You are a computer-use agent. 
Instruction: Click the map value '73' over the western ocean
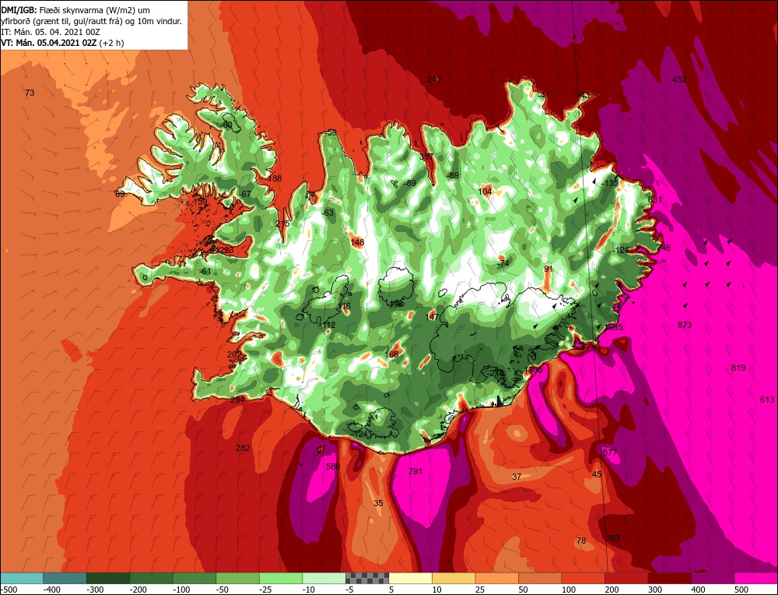30,93
